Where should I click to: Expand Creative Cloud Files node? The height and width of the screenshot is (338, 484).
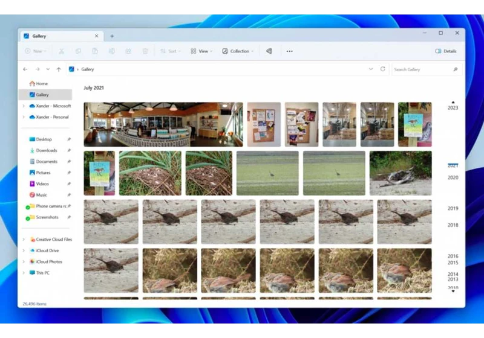(24, 239)
